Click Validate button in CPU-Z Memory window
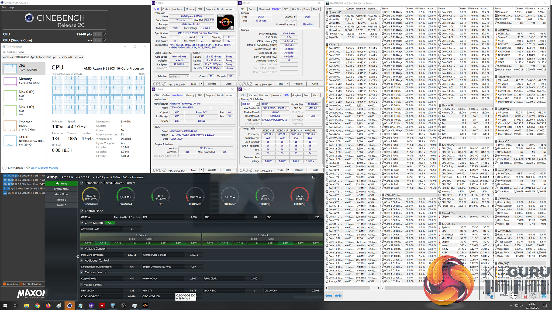The height and width of the screenshot is (310, 552). pos(298,84)
